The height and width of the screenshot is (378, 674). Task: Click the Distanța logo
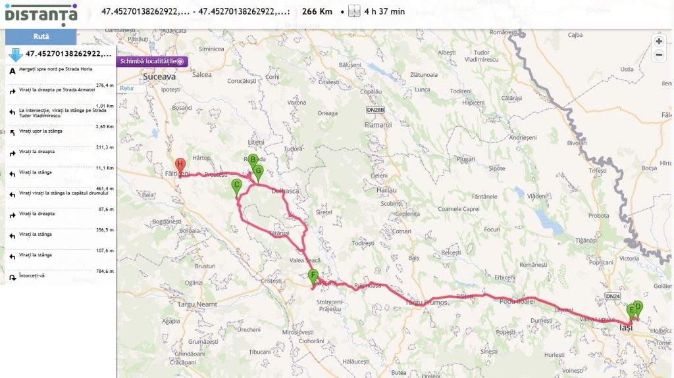pyautogui.click(x=41, y=14)
